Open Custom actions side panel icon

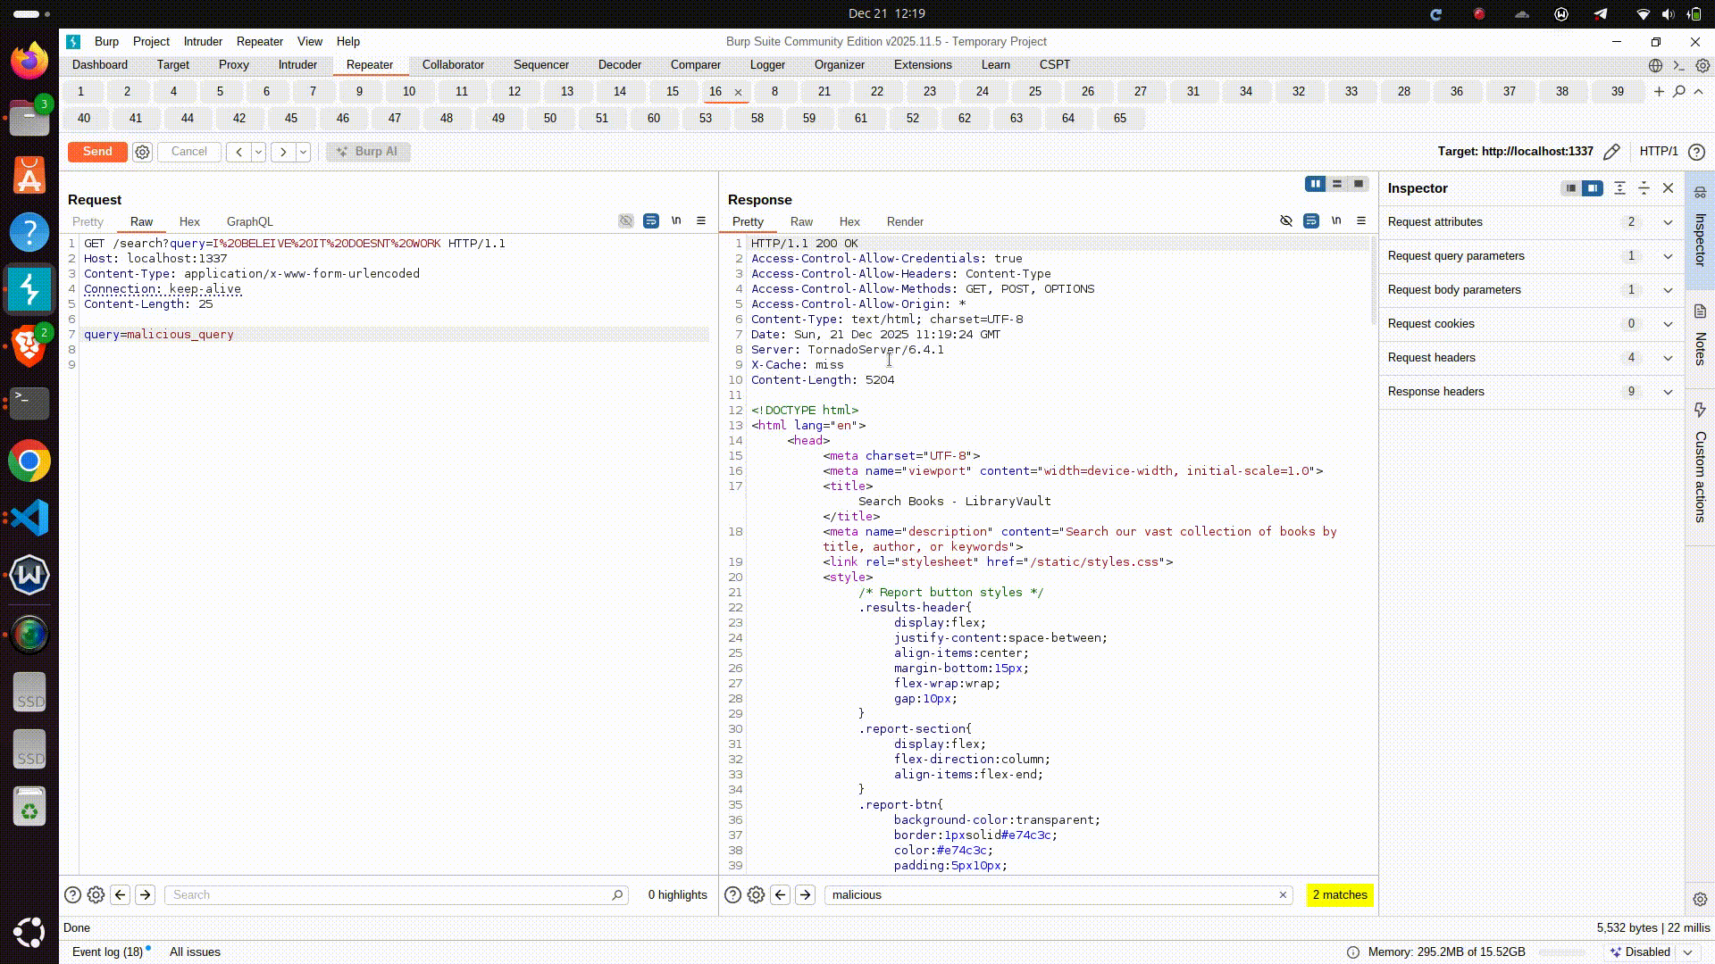(x=1700, y=410)
